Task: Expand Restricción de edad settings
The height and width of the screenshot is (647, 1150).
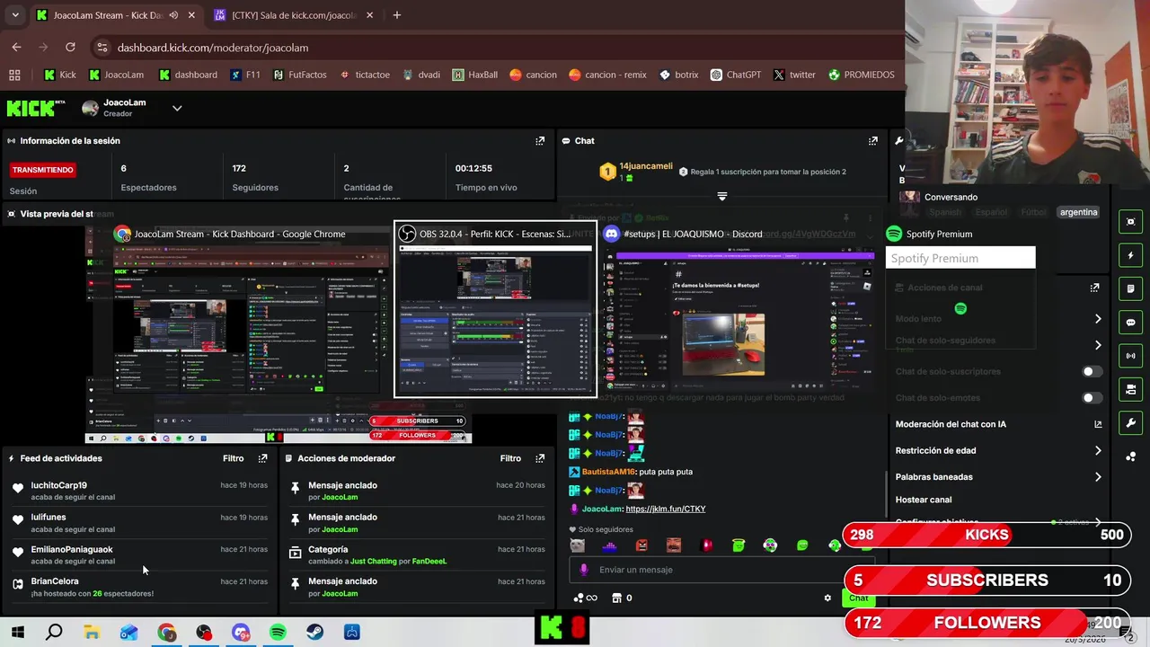Action: (1097, 451)
